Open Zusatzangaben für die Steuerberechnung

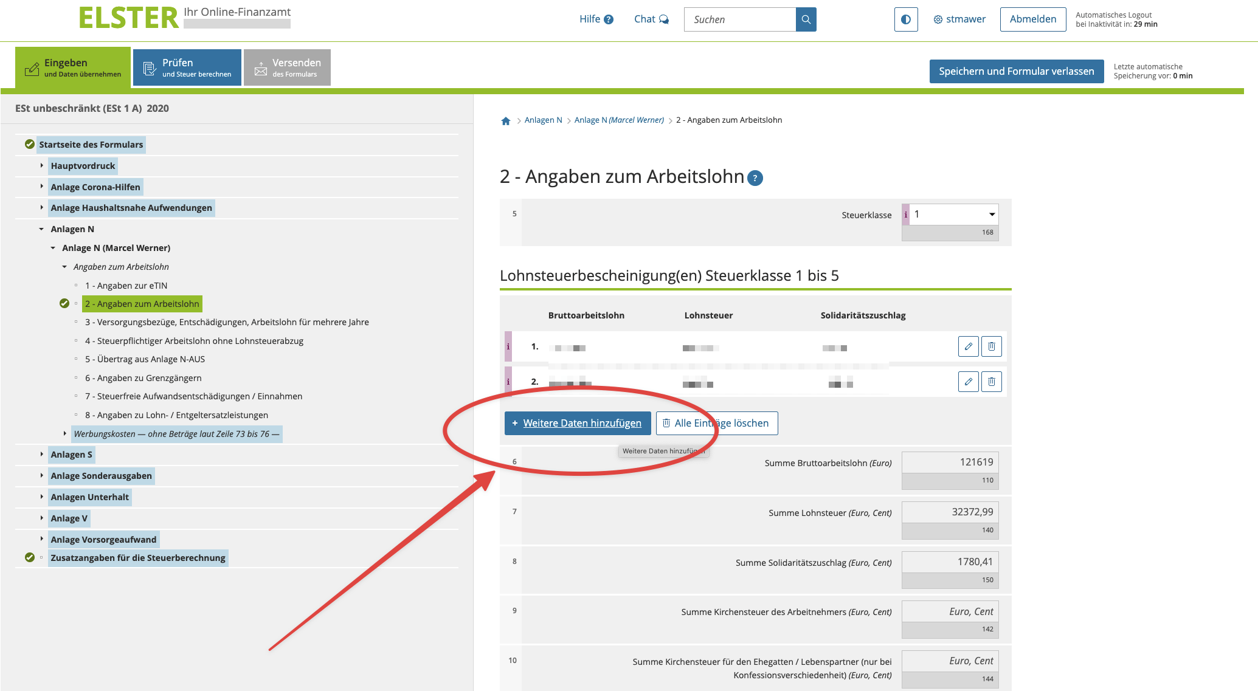[138, 558]
